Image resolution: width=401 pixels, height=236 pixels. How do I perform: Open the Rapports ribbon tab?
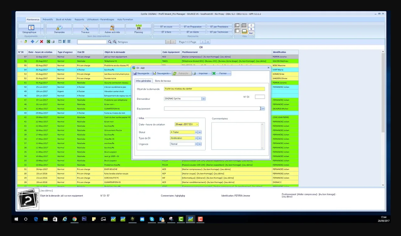(79, 19)
